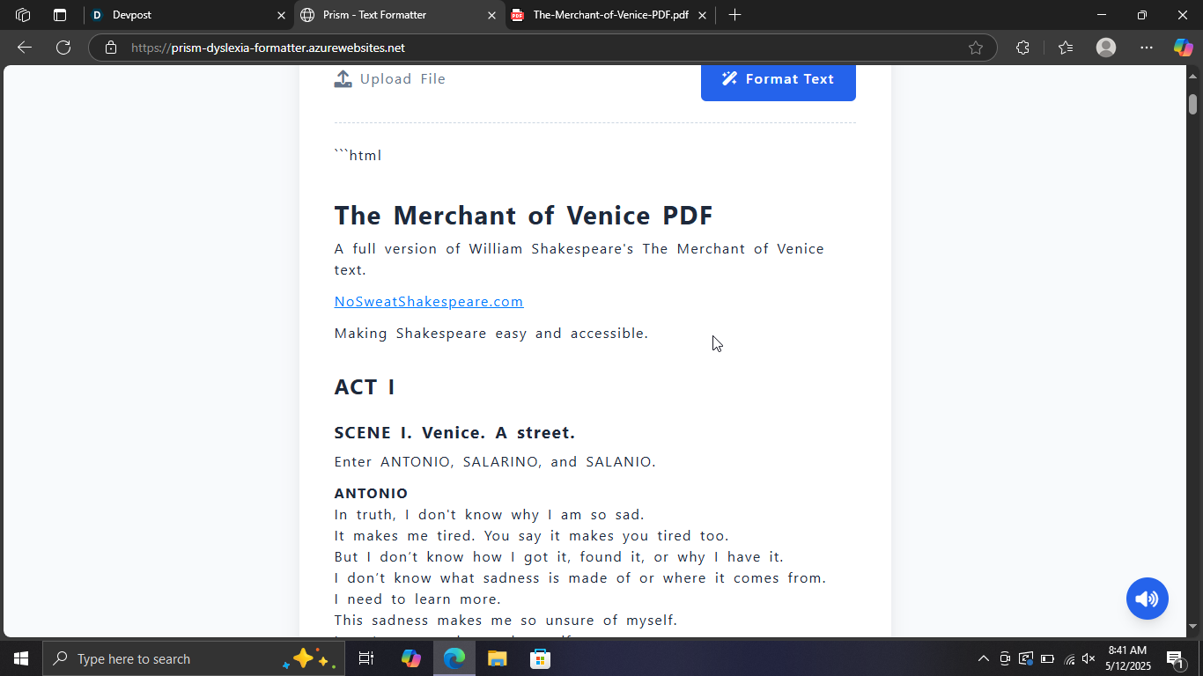This screenshot has height=676, width=1203.
Task: Click line Enter ANTONIO, SALARINO, and SALANIO.
Action: [495, 462]
